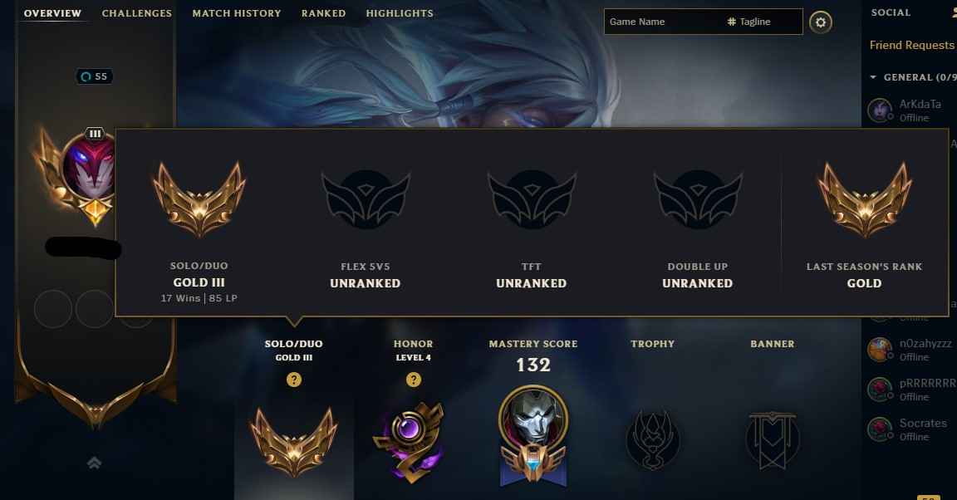The image size is (957, 500).
Task: Open the settings gear beside the search field
Action: point(820,22)
